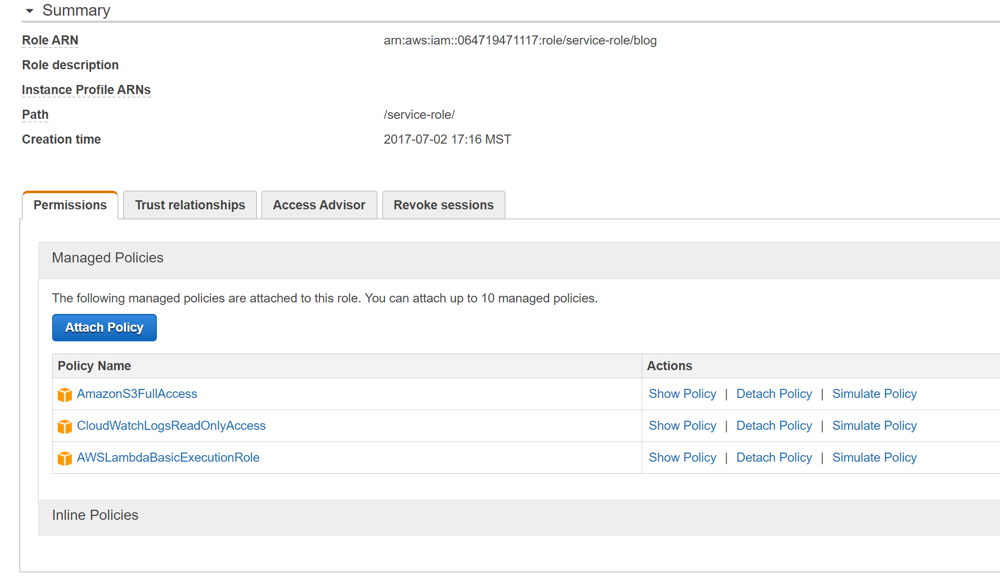Click the creation time 2017-07-02 value
The height and width of the screenshot is (580, 1000).
(x=447, y=140)
